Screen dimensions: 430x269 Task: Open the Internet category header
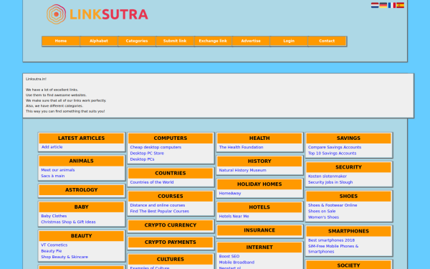coord(259,247)
